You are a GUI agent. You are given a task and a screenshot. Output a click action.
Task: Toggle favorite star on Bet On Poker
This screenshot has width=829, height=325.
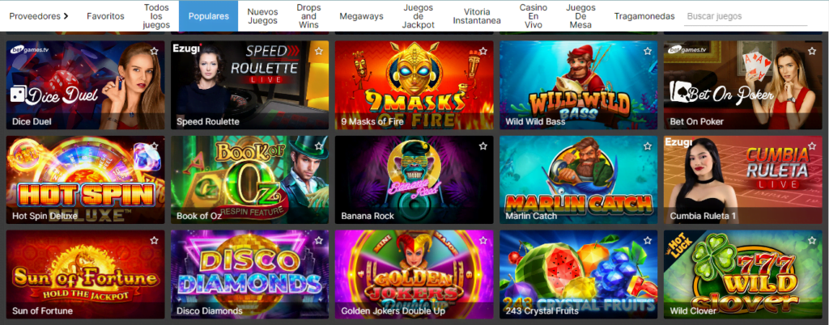click(x=812, y=51)
